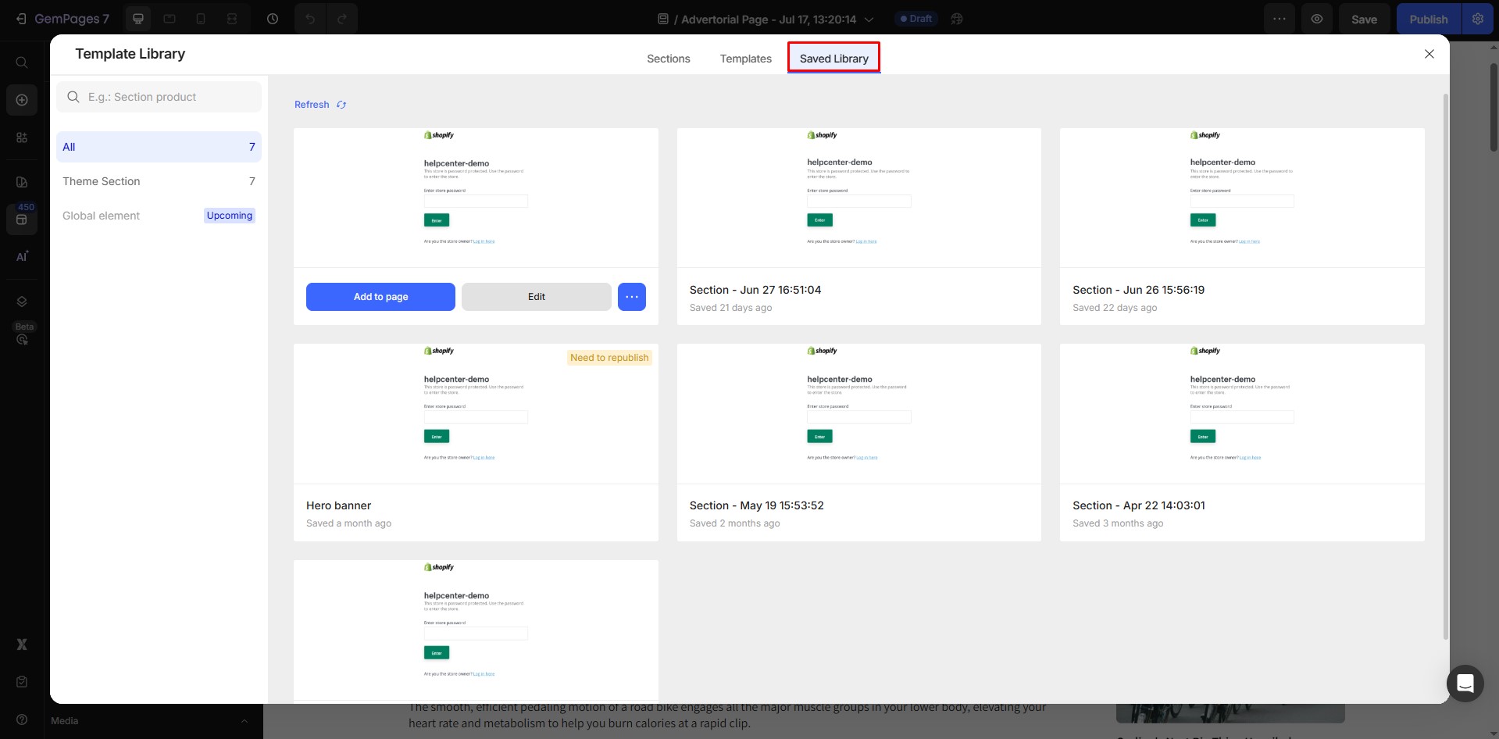Image resolution: width=1499 pixels, height=739 pixels.
Task: Open the top bar more options ellipsis
Action: pyautogui.click(x=1279, y=19)
